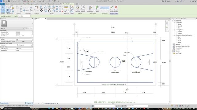Collapse the Elevations (Building Elevation) node
Image resolution: width=197 pixels, height=110 pixels.
click(174, 35)
